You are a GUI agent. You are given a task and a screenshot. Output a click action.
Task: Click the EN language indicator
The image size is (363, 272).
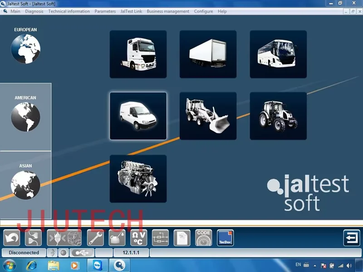pyautogui.click(x=298, y=265)
